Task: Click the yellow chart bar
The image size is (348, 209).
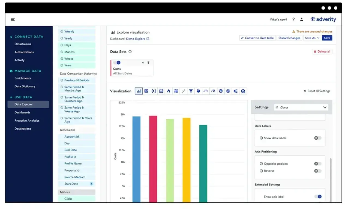Action: 187,160
